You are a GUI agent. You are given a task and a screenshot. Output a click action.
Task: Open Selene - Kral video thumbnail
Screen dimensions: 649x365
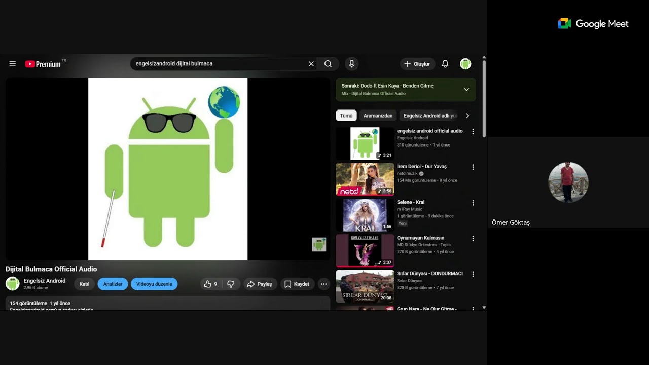pos(365,215)
